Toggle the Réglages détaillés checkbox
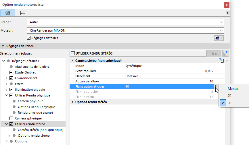The image size is (249, 145). [x=28, y=38]
